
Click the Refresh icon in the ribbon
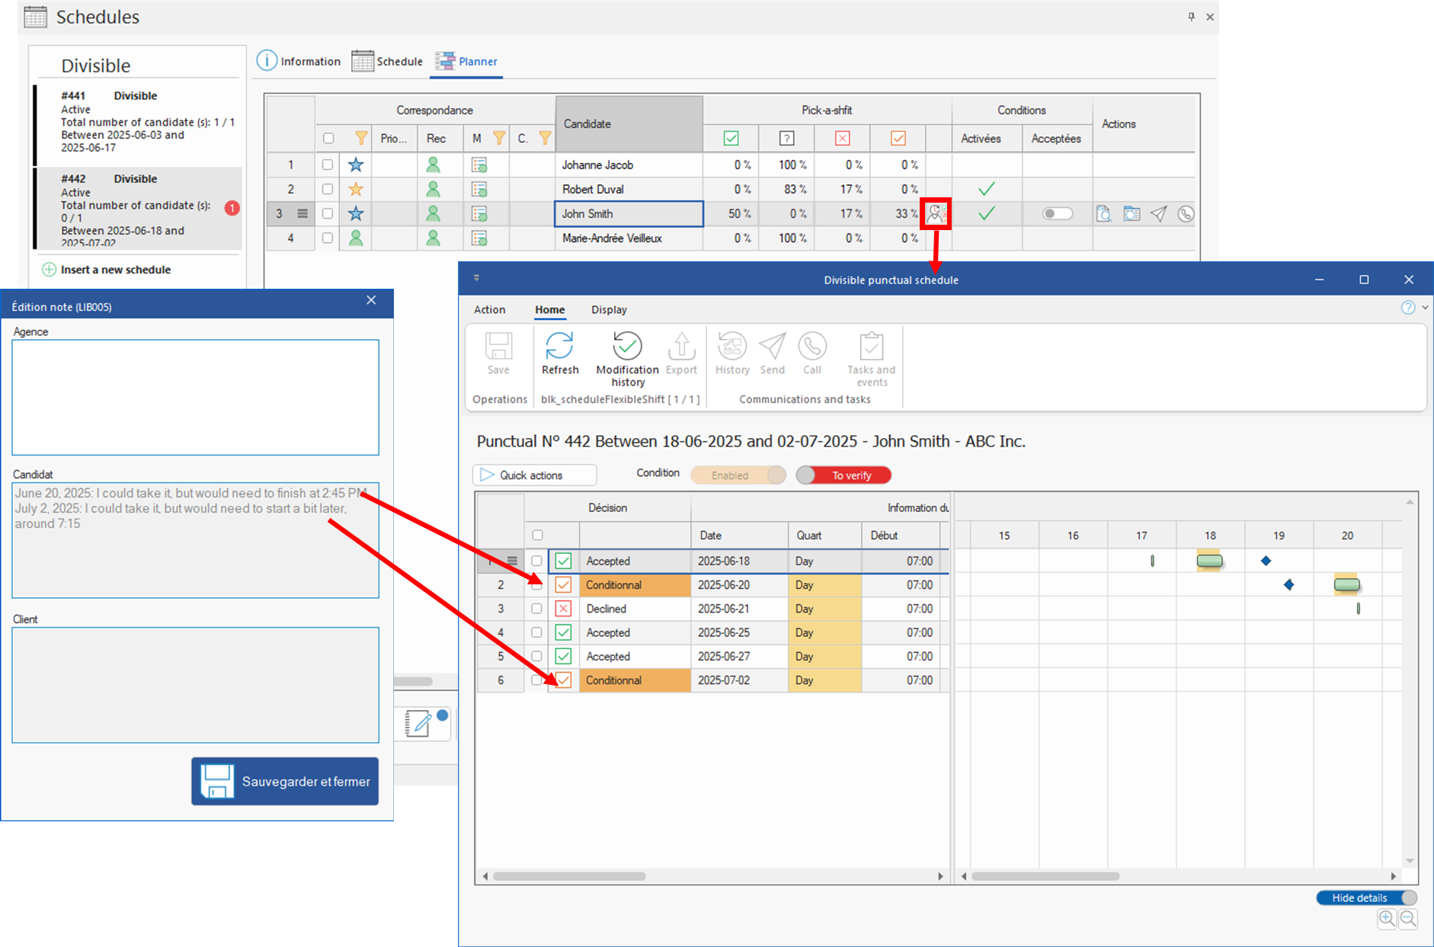pyautogui.click(x=559, y=347)
